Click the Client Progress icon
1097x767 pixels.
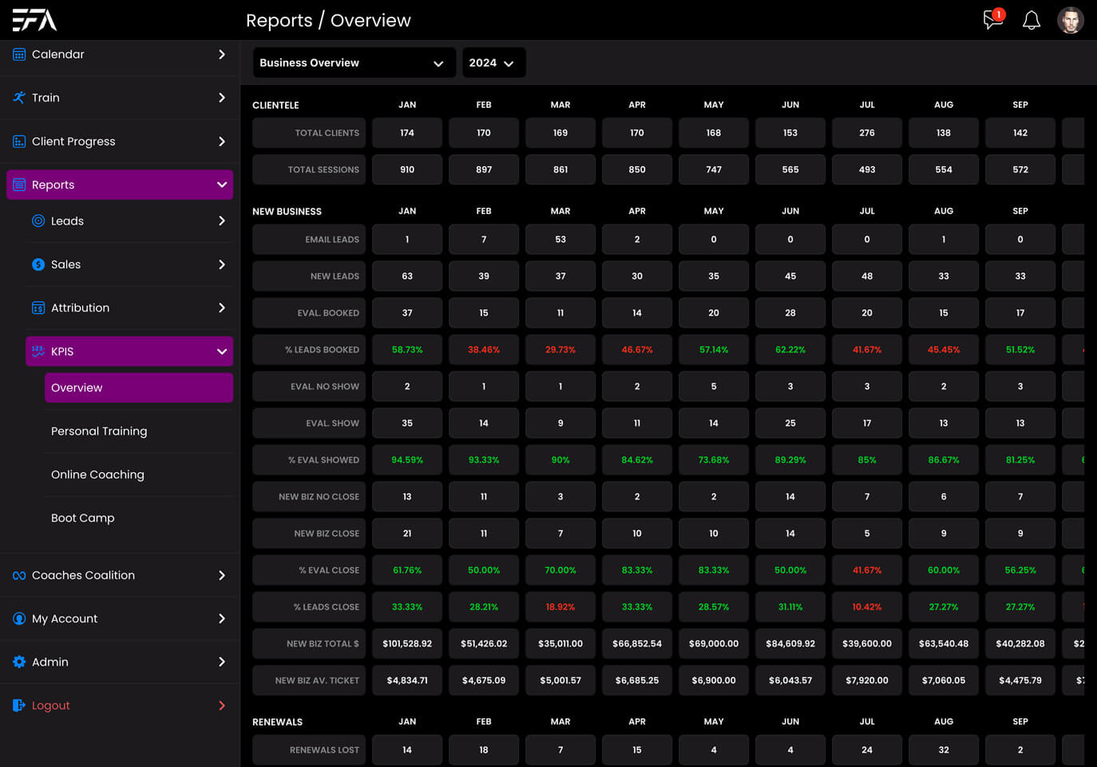pos(19,141)
